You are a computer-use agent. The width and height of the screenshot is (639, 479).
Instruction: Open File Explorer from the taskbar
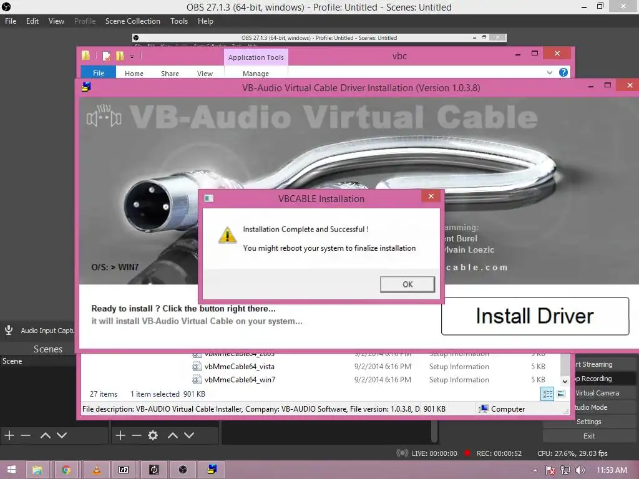pyautogui.click(x=37, y=470)
